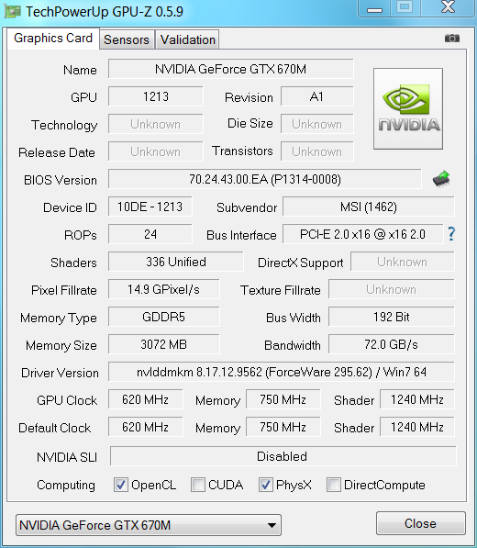Click the Bus Interface question mark

(x=451, y=234)
